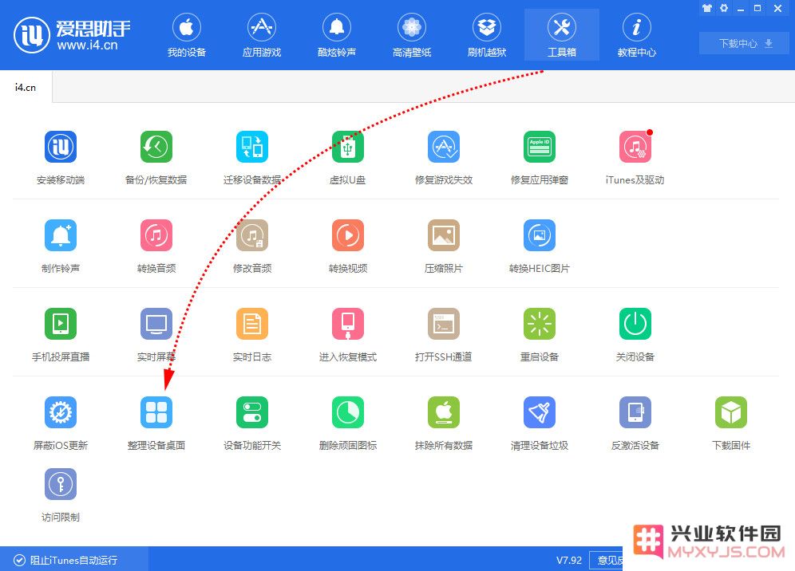Open 安装移动端 tool
This screenshot has height=571, width=795.
coord(61,147)
